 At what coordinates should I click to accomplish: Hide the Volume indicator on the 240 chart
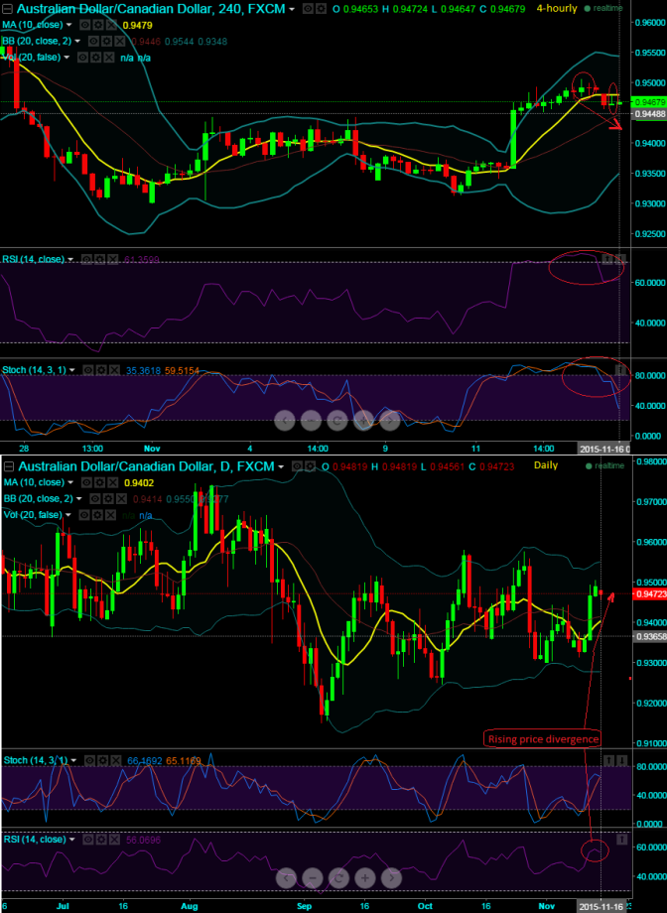pyautogui.click(x=83, y=58)
